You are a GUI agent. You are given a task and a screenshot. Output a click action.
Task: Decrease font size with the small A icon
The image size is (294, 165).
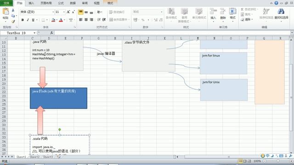pyautogui.click(x=73, y=12)
